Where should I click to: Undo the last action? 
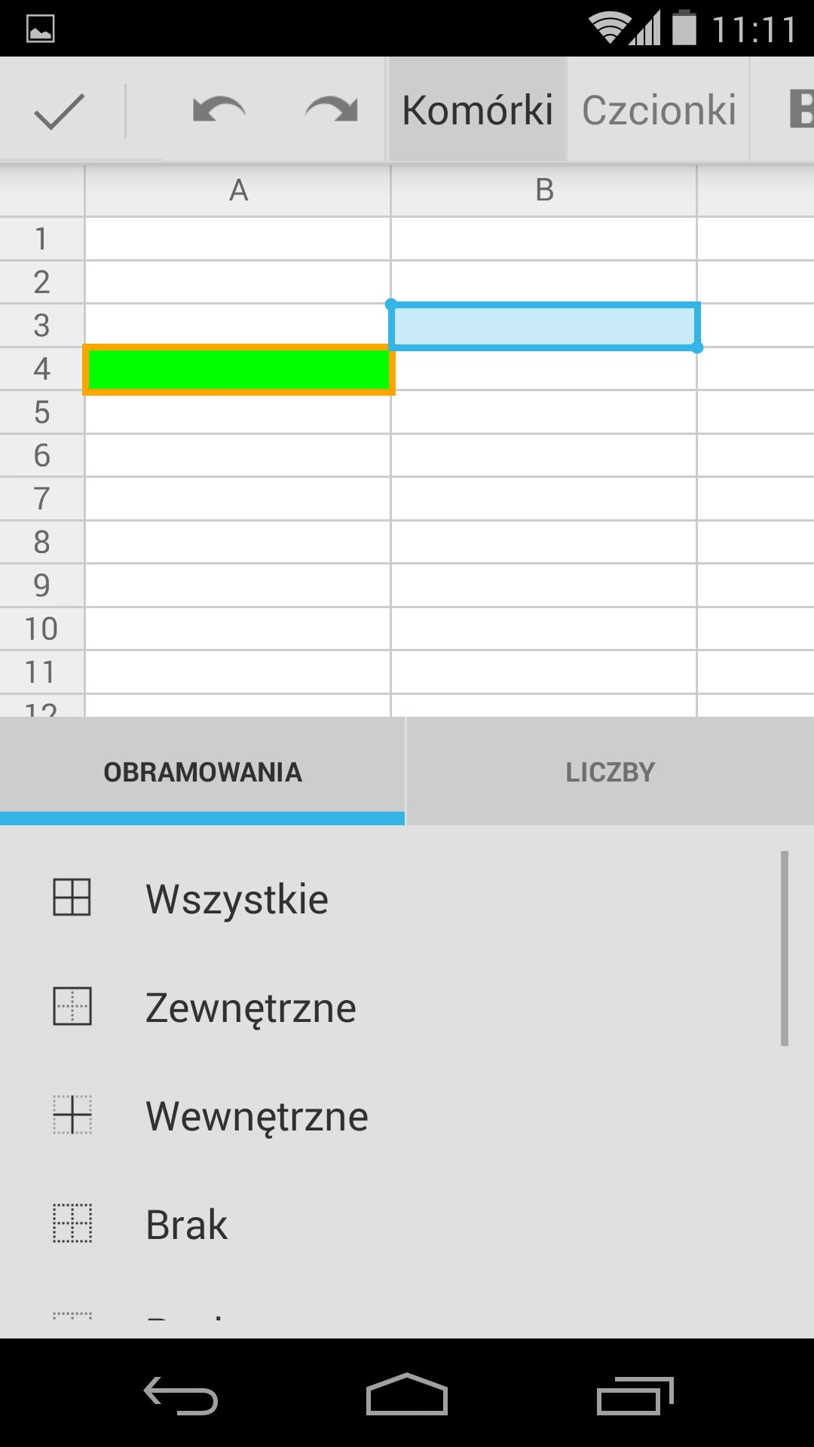point(219,110)
